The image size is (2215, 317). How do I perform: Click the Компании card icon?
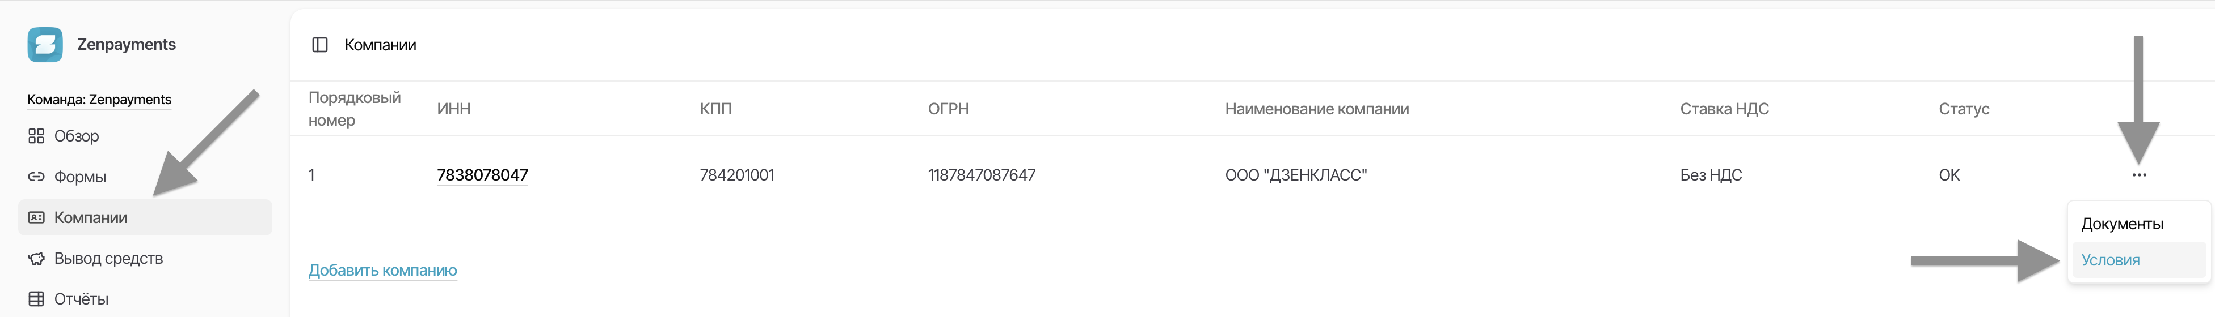click(36, 217)
